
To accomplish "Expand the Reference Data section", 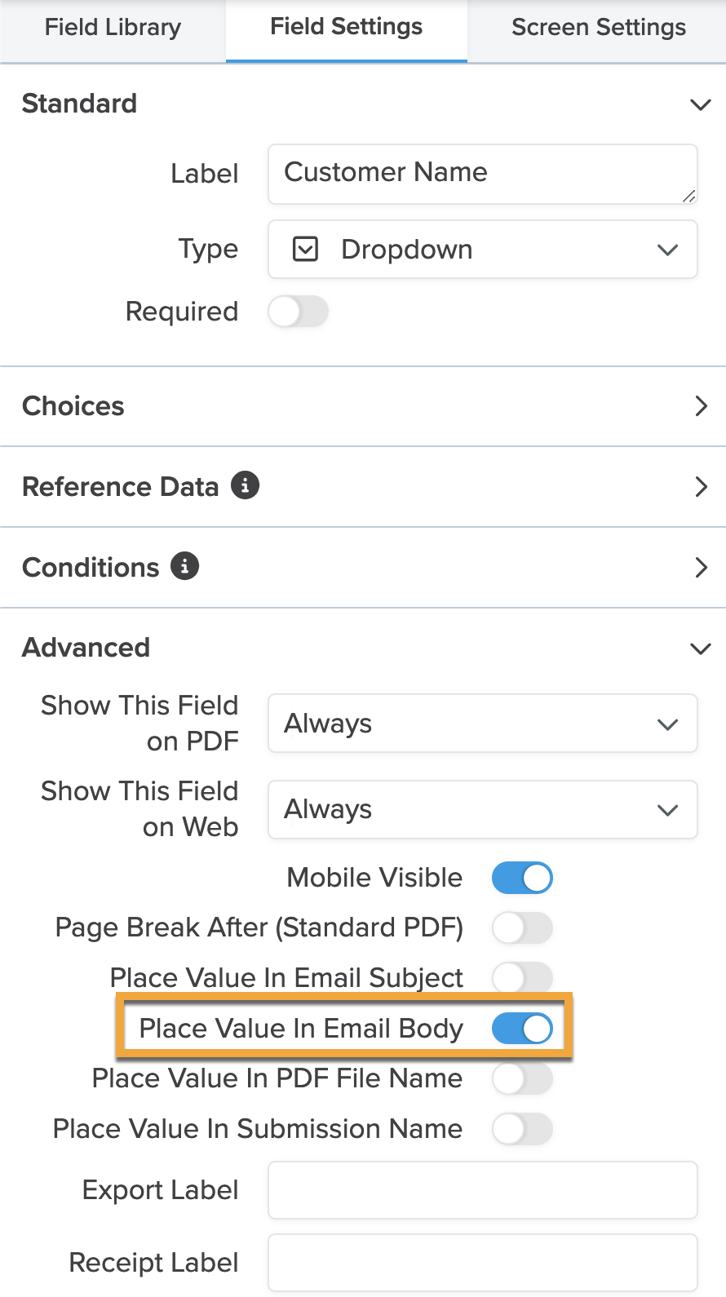I will tap(363, 487).
